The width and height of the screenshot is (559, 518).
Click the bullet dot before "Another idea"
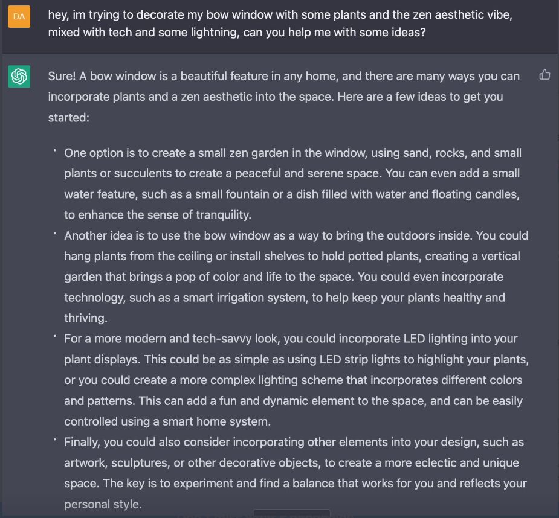[54, 233]
